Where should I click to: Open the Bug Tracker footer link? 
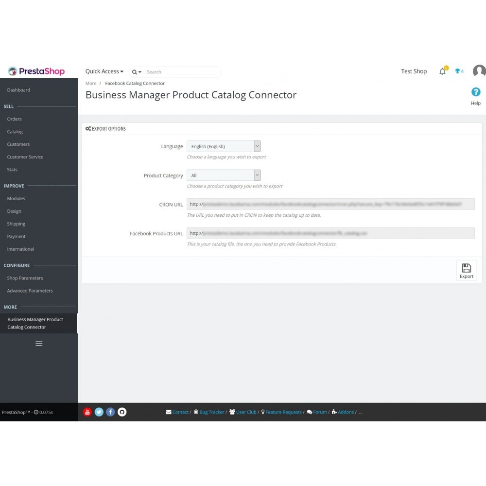[212, 412]
